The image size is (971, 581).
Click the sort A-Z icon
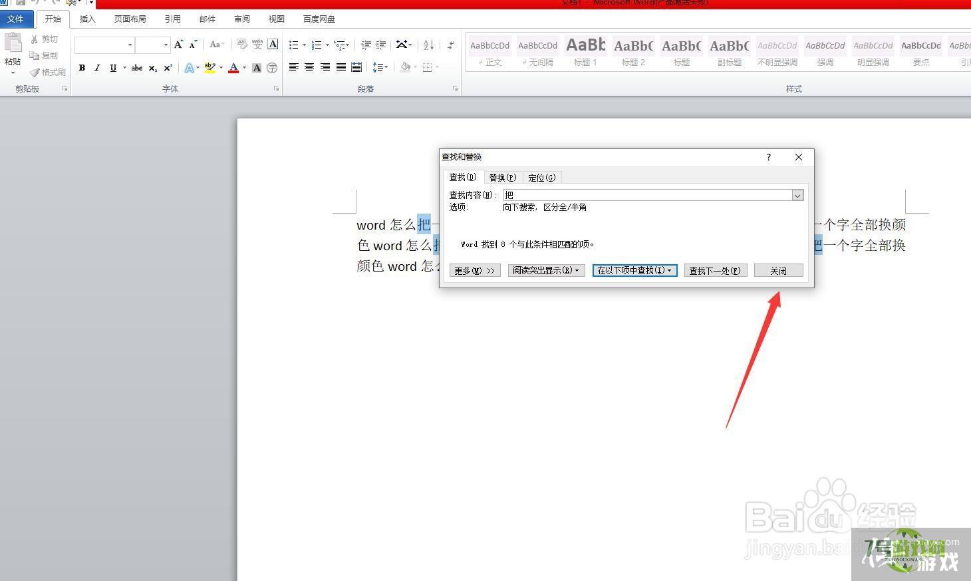coord(429,45)
